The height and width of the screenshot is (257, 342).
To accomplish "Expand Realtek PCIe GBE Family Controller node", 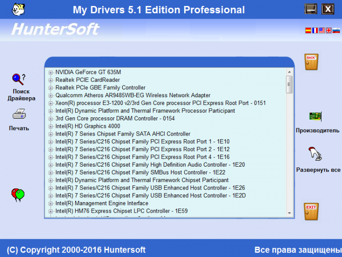I will coord(51,88).
